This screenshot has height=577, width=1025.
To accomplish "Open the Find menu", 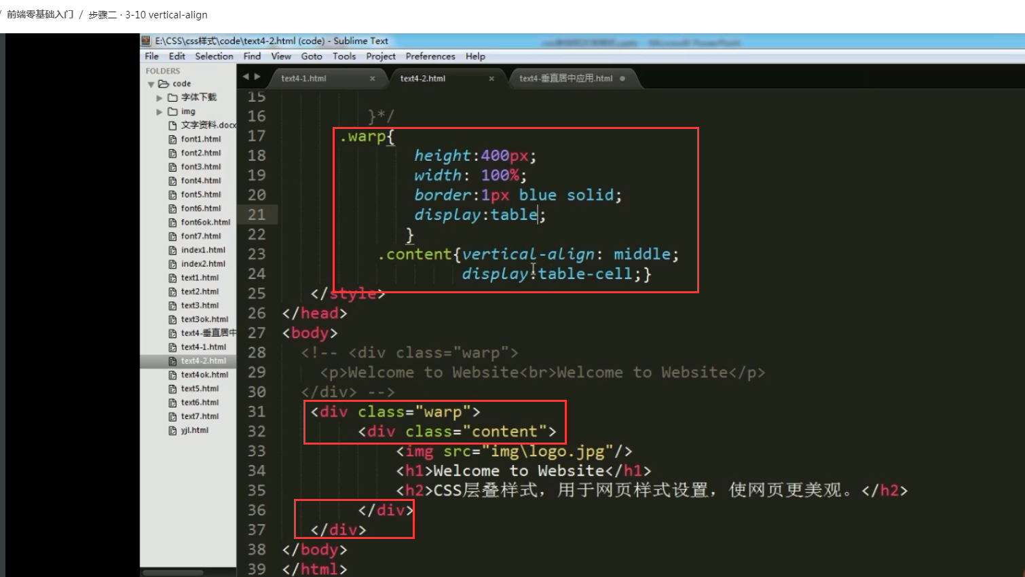I will tap(252, 56).
